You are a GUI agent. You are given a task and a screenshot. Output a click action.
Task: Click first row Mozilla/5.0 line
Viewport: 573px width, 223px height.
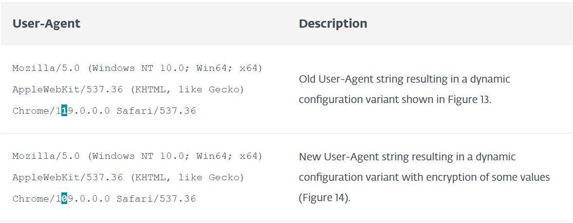click(x=137, y=68)
